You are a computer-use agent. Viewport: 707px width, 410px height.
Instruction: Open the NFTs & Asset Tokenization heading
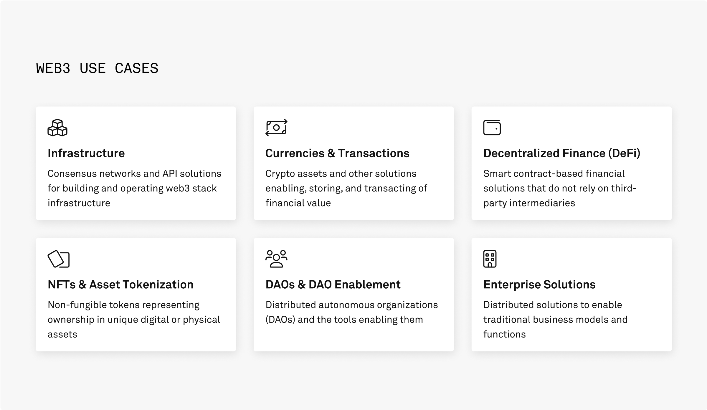click(x=120, y=285)
